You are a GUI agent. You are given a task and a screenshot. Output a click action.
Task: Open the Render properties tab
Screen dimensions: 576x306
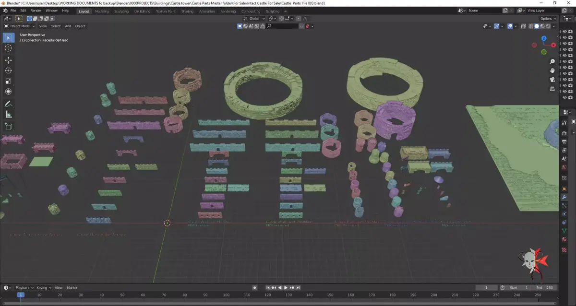564,133
